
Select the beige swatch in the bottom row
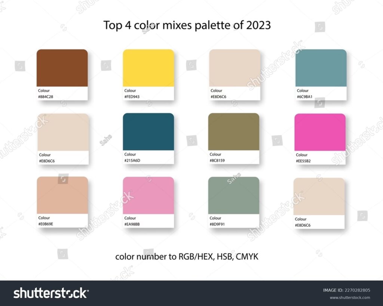click(319, 197)
